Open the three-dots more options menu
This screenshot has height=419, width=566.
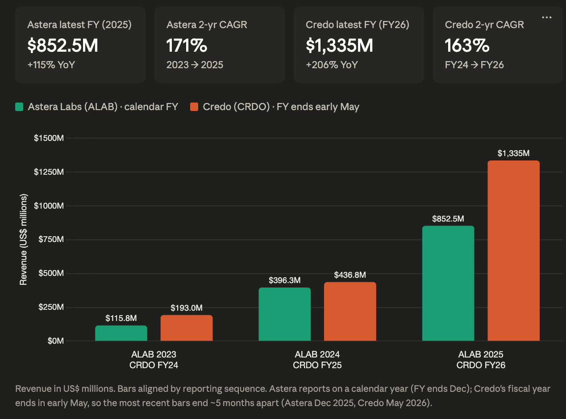[x=546, y=17]
